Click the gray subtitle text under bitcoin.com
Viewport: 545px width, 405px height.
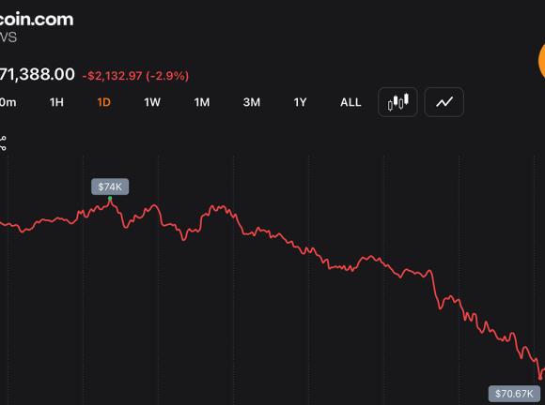8,37
